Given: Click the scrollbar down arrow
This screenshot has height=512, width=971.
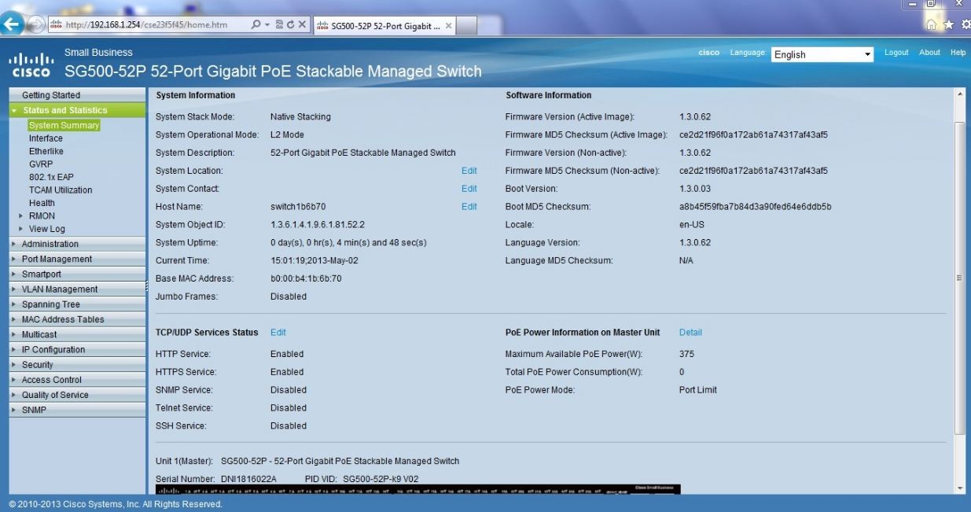Looking at the screenshot, I should [x=958, y=488].
